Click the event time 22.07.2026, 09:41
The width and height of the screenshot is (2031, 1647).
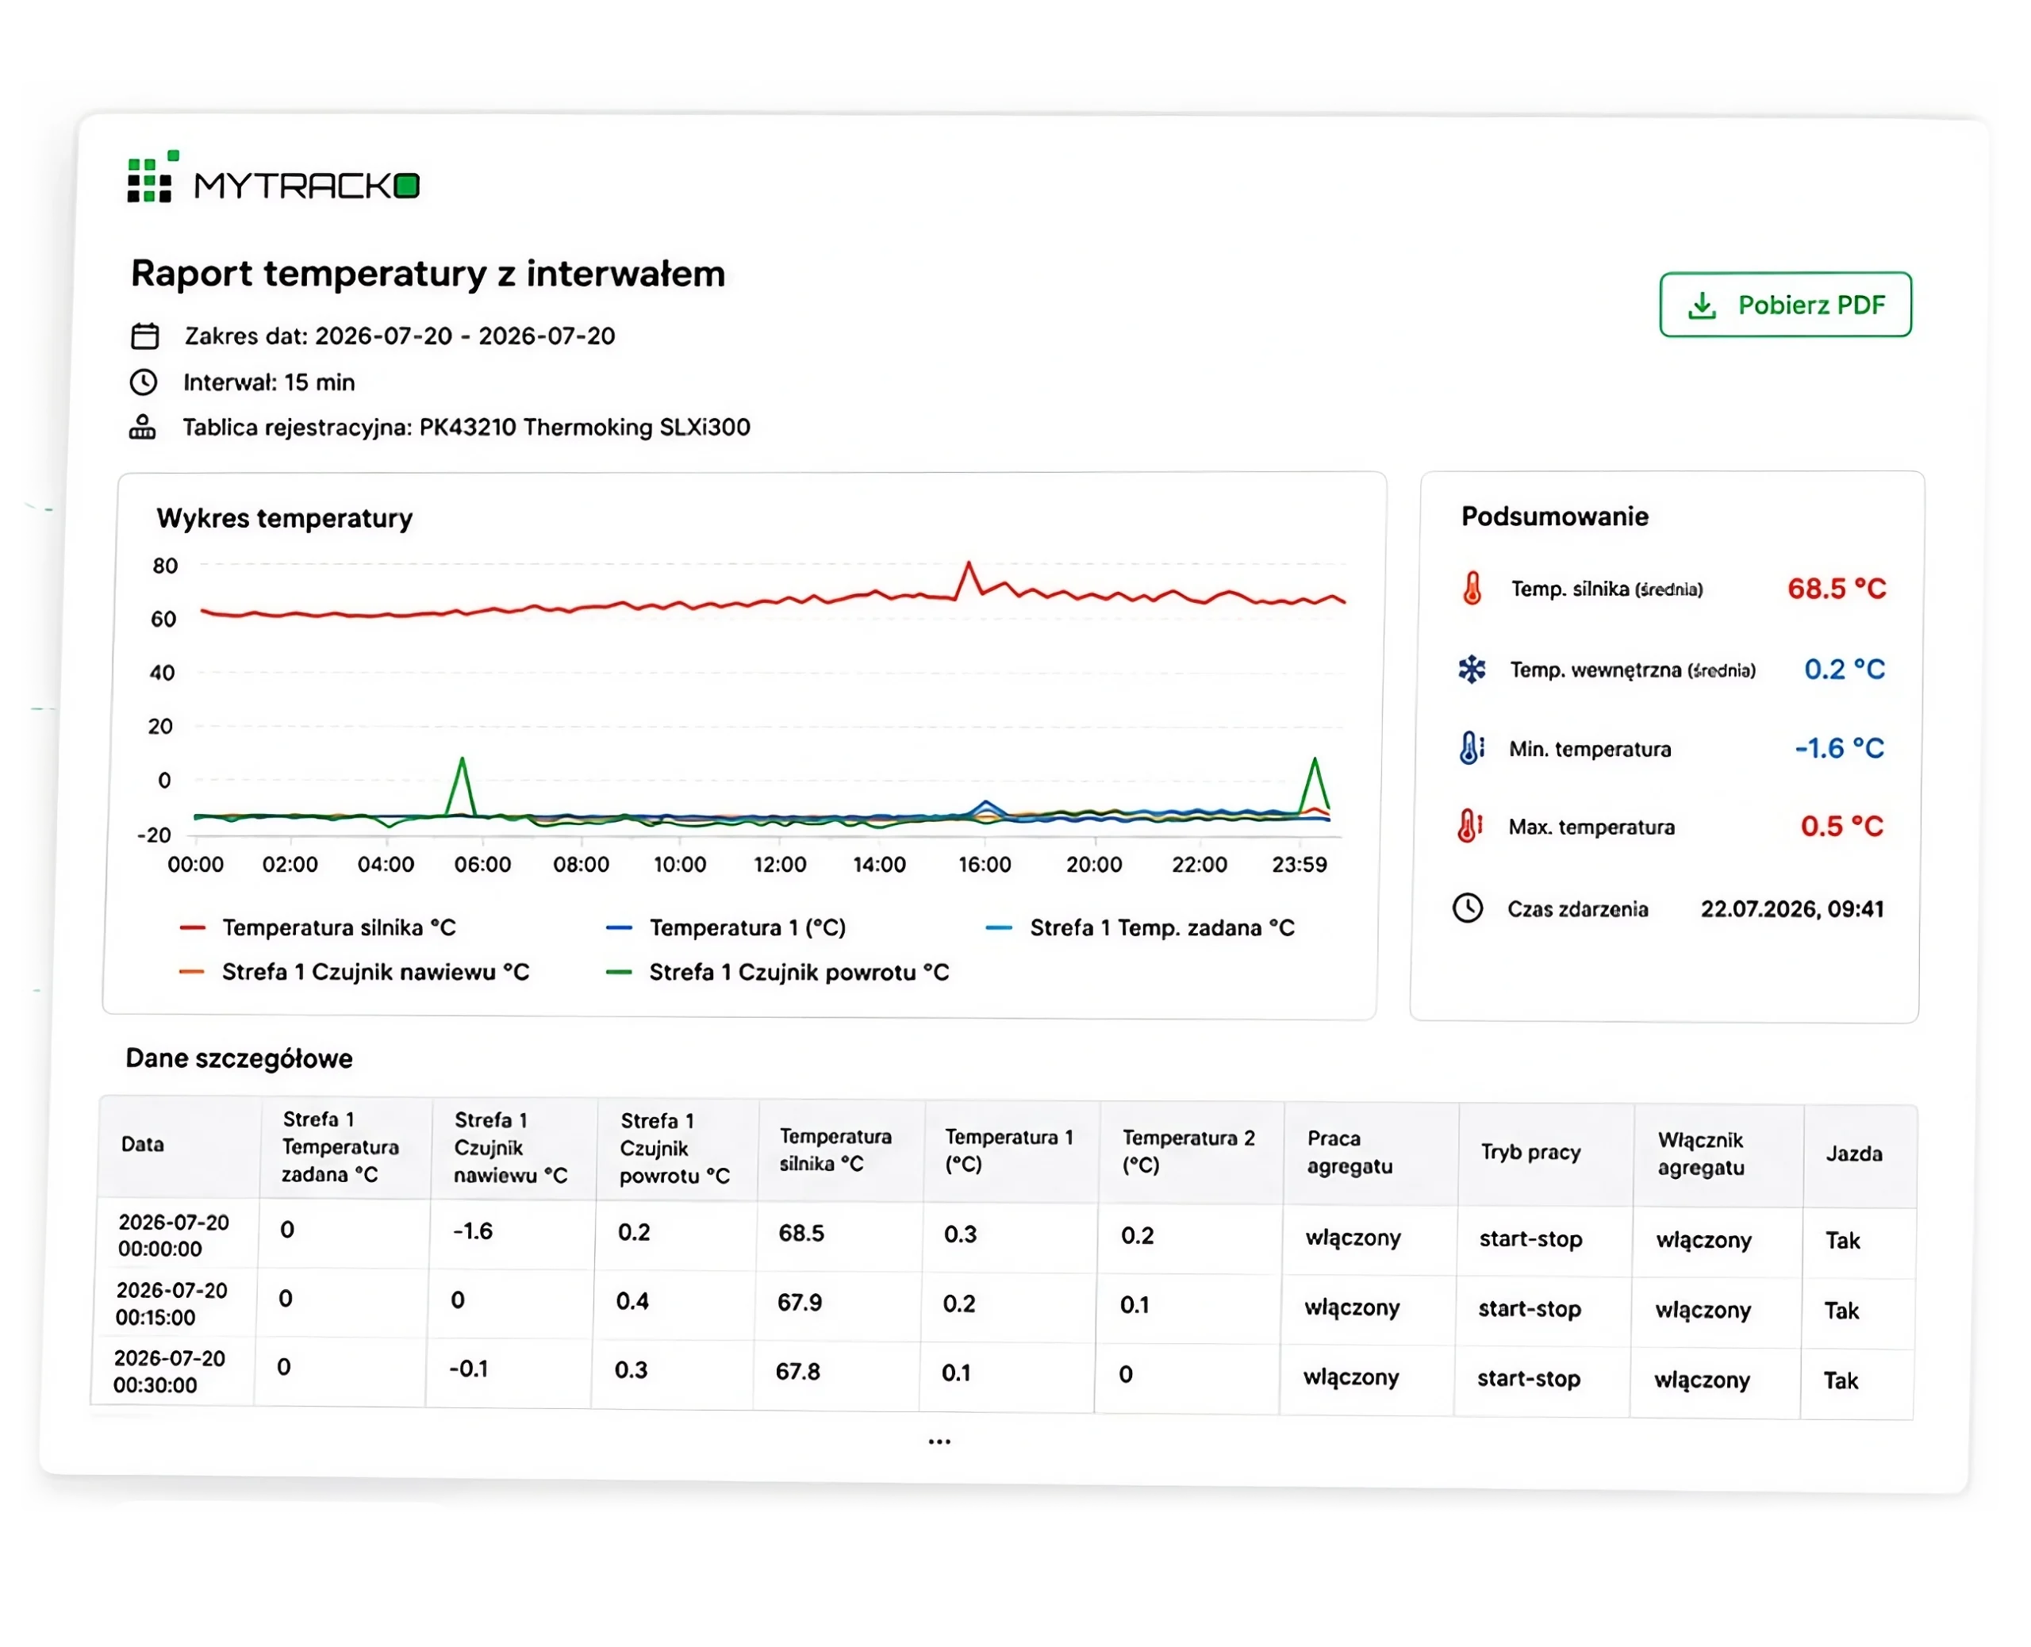pos(1792,909)
